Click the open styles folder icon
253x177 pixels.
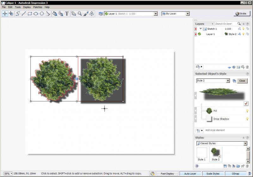pyautogui.click(x=238, y=166)
